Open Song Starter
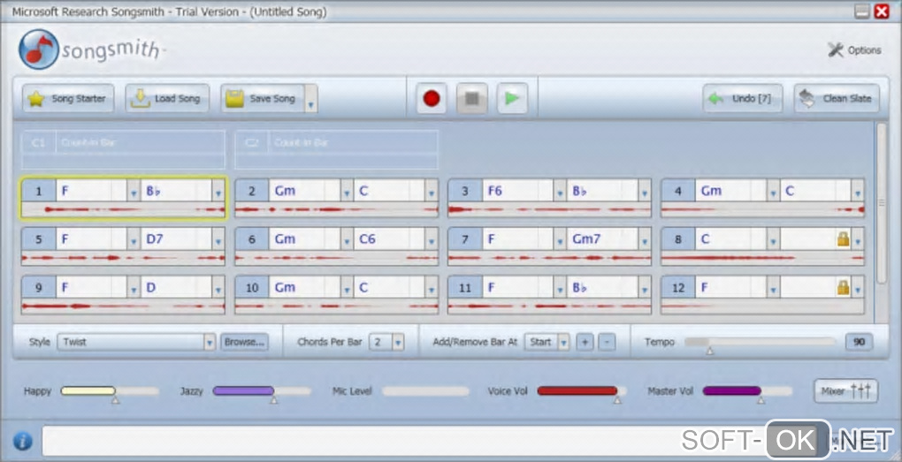This screenshot has width=902, height=462. [x=68, y=98]
